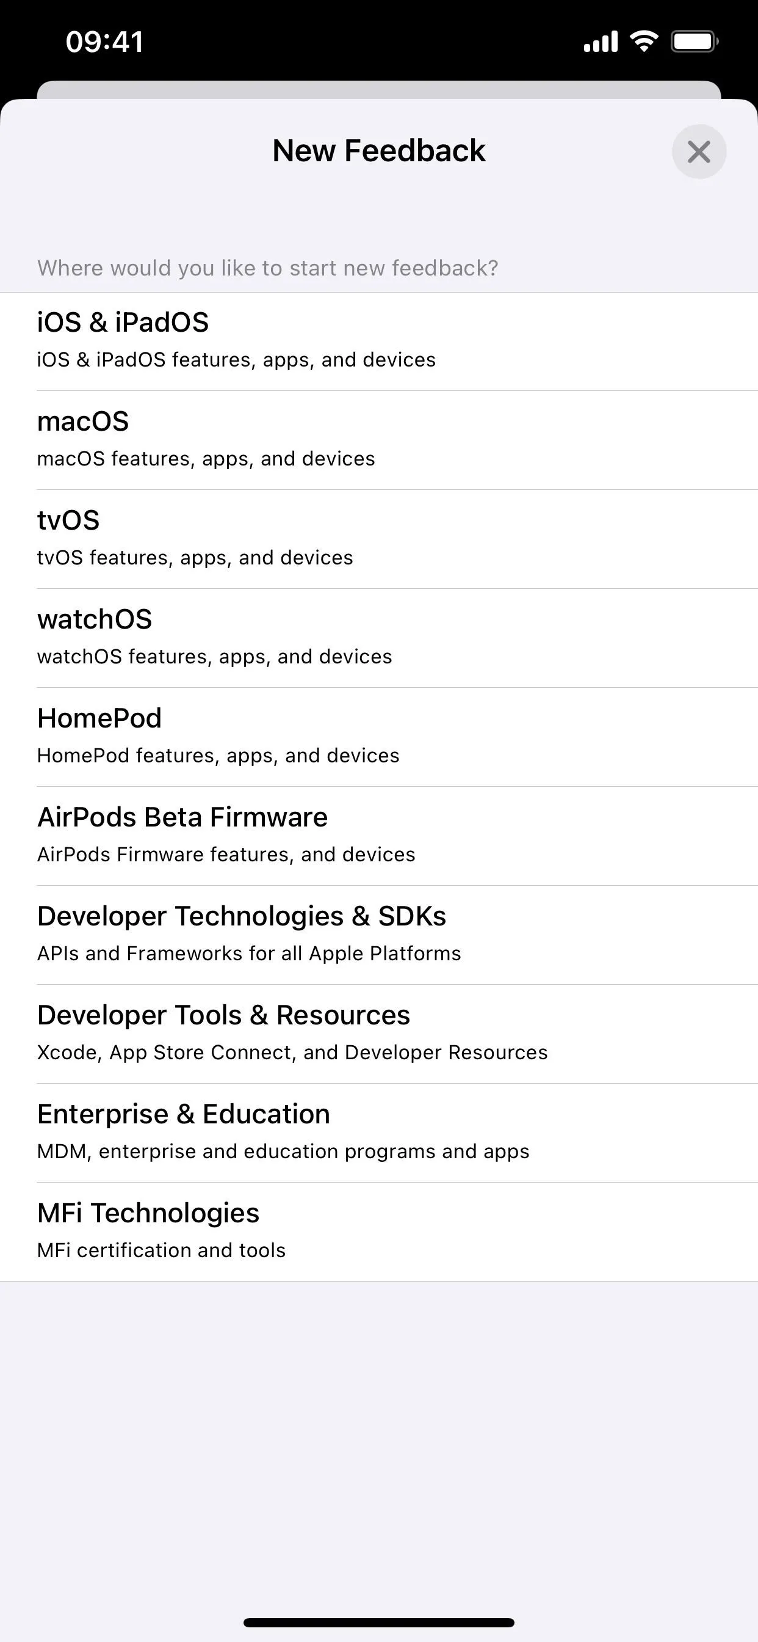758x1642 pixels.
Task: Tap the Wi-Fi status icon
Action: click(644, 42)
